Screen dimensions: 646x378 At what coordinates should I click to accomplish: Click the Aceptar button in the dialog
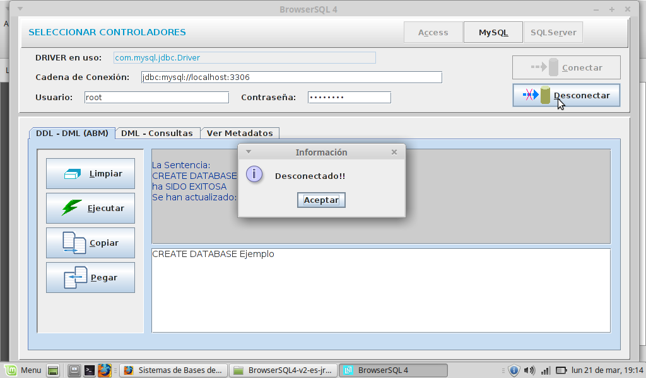(x=321, y=200)
